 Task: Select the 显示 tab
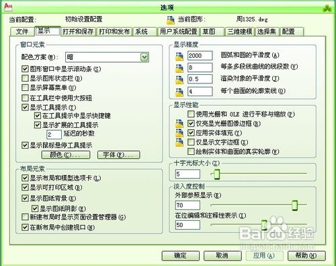pos(48,31)
